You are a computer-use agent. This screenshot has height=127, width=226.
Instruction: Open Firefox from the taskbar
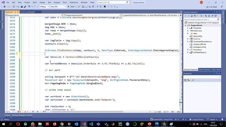click(54, 124)
